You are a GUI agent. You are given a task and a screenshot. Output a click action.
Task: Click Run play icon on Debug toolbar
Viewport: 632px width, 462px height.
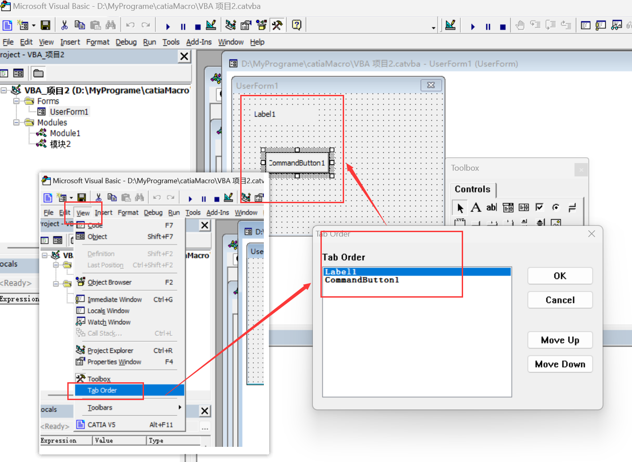click(473, 27)
